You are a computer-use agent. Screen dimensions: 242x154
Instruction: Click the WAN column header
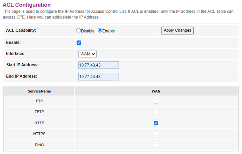[156, 91]
